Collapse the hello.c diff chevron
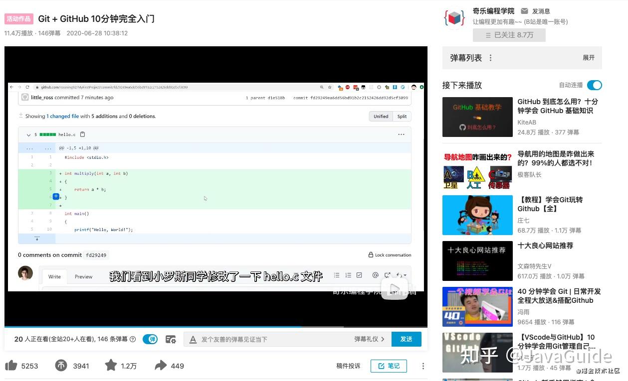Image resolution: width=628 pixels, height=381 pixels. tap(28, 134)
